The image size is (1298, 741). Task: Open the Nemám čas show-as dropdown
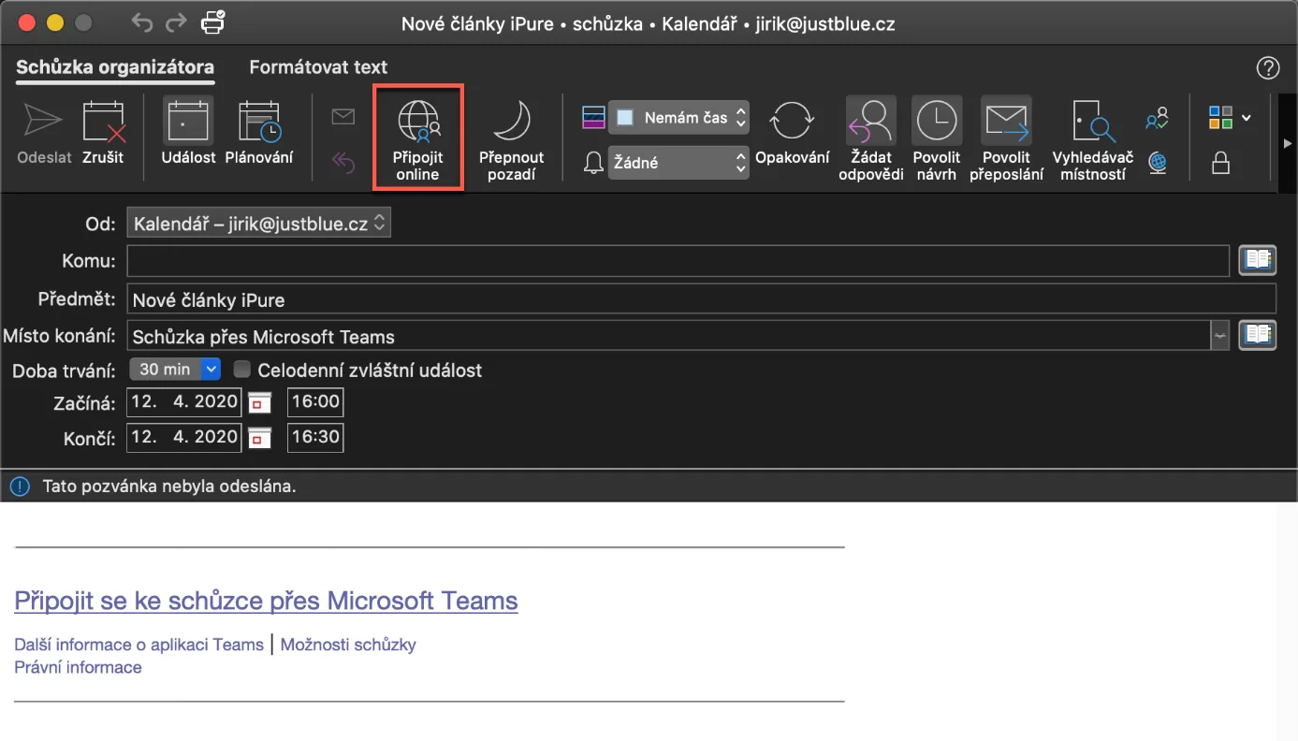[678, 118]
